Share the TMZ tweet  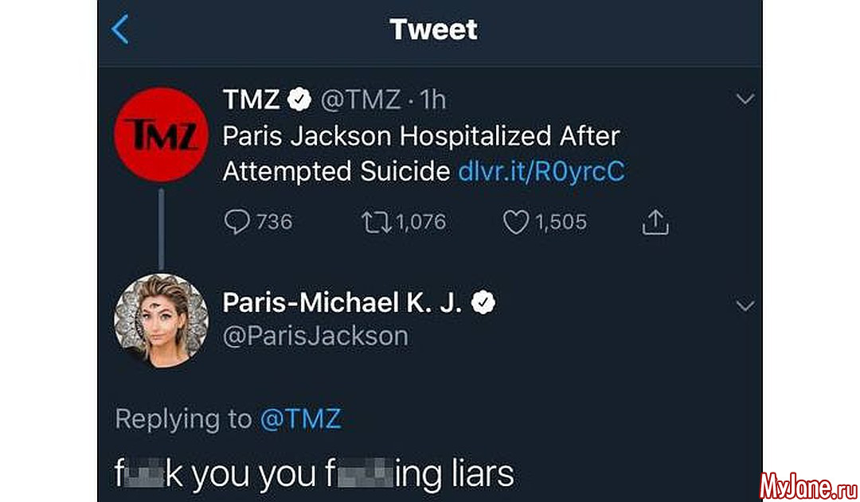point(655,223)
